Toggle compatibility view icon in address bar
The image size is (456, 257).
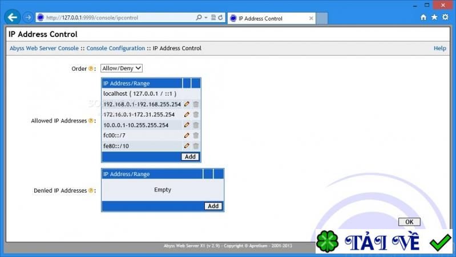coord(213,18)
